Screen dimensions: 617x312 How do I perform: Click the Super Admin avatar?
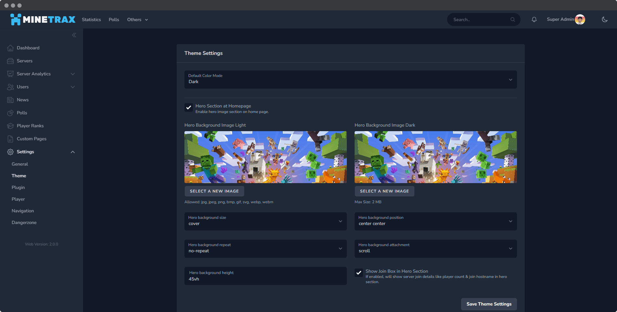click(580, 19)
